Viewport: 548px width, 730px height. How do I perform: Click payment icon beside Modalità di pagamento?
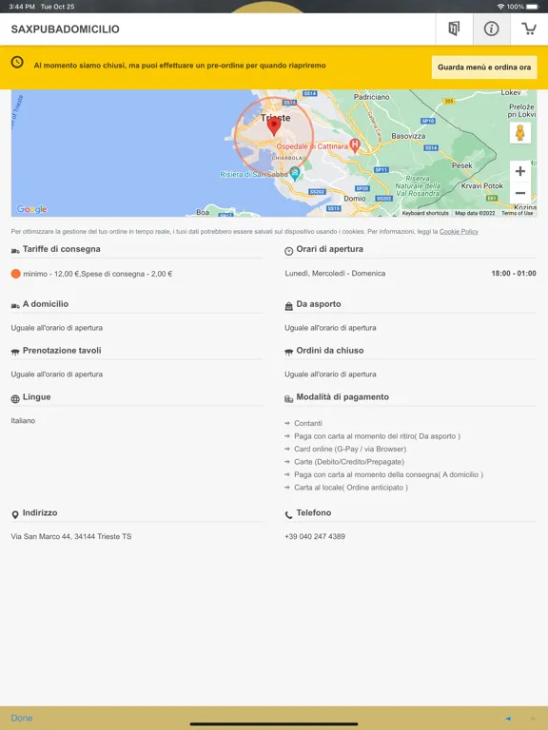(289, 399)
